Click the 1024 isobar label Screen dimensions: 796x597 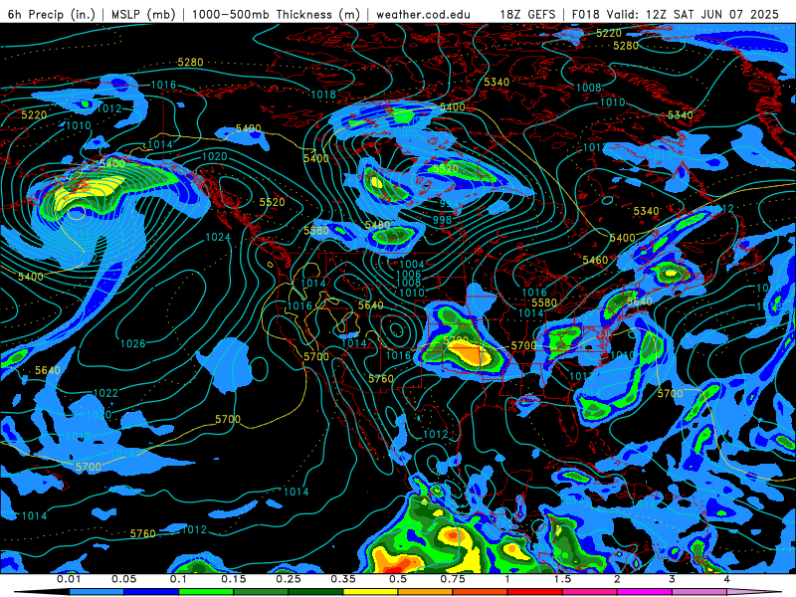(x=218, y=237)
